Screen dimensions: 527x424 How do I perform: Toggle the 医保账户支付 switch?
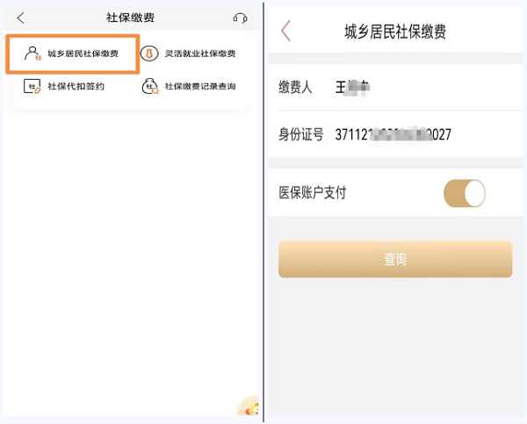pyautogui.click(x=465, y=193)
